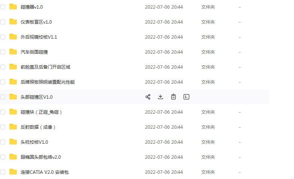Toggle the checkbox for 反射数据（成像）

(x=3, y=127)
